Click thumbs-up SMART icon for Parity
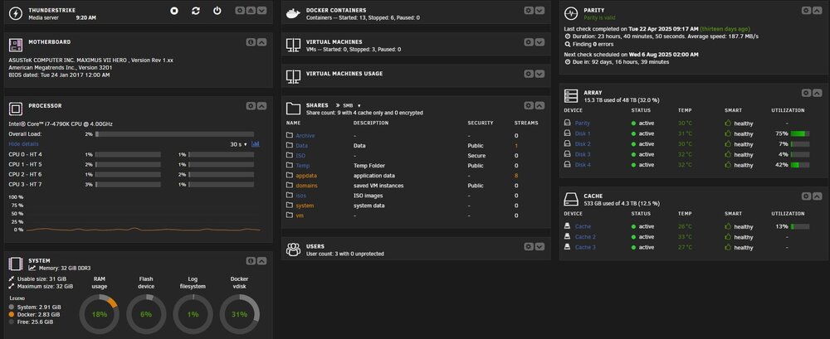 (728, 123)
